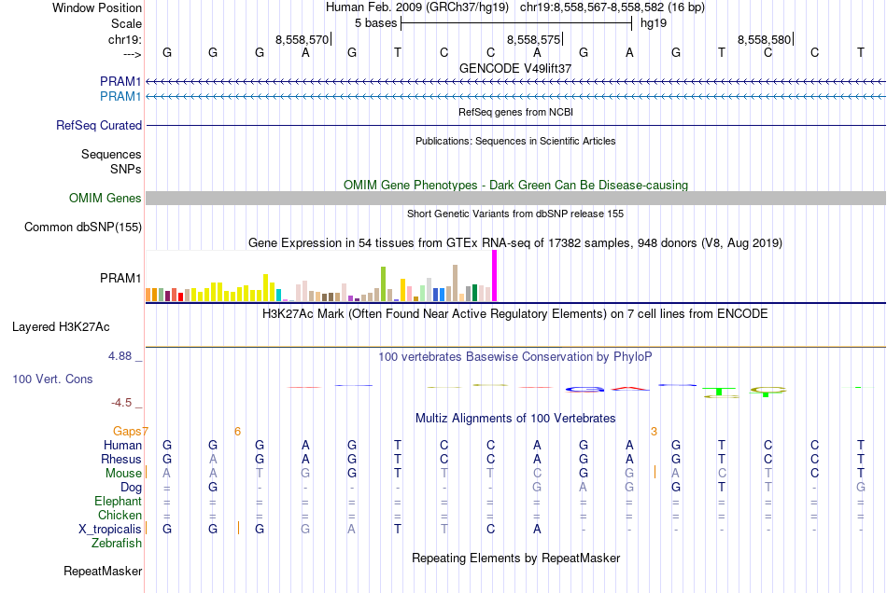
Task: Open the Multiz Alignments of 100 Vertebrates title
Action: point(515,419)
